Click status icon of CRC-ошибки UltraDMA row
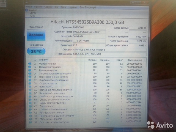This screenshot has height=132, width=176. [31, 119]
